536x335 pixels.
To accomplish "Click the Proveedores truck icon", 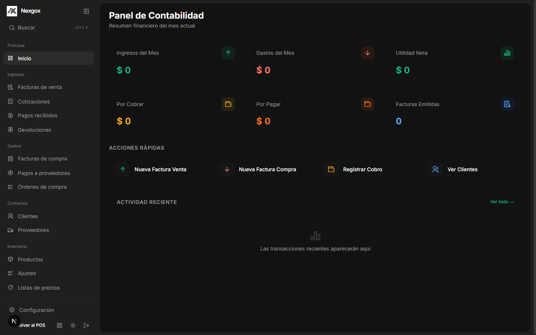I will [10, 230].
